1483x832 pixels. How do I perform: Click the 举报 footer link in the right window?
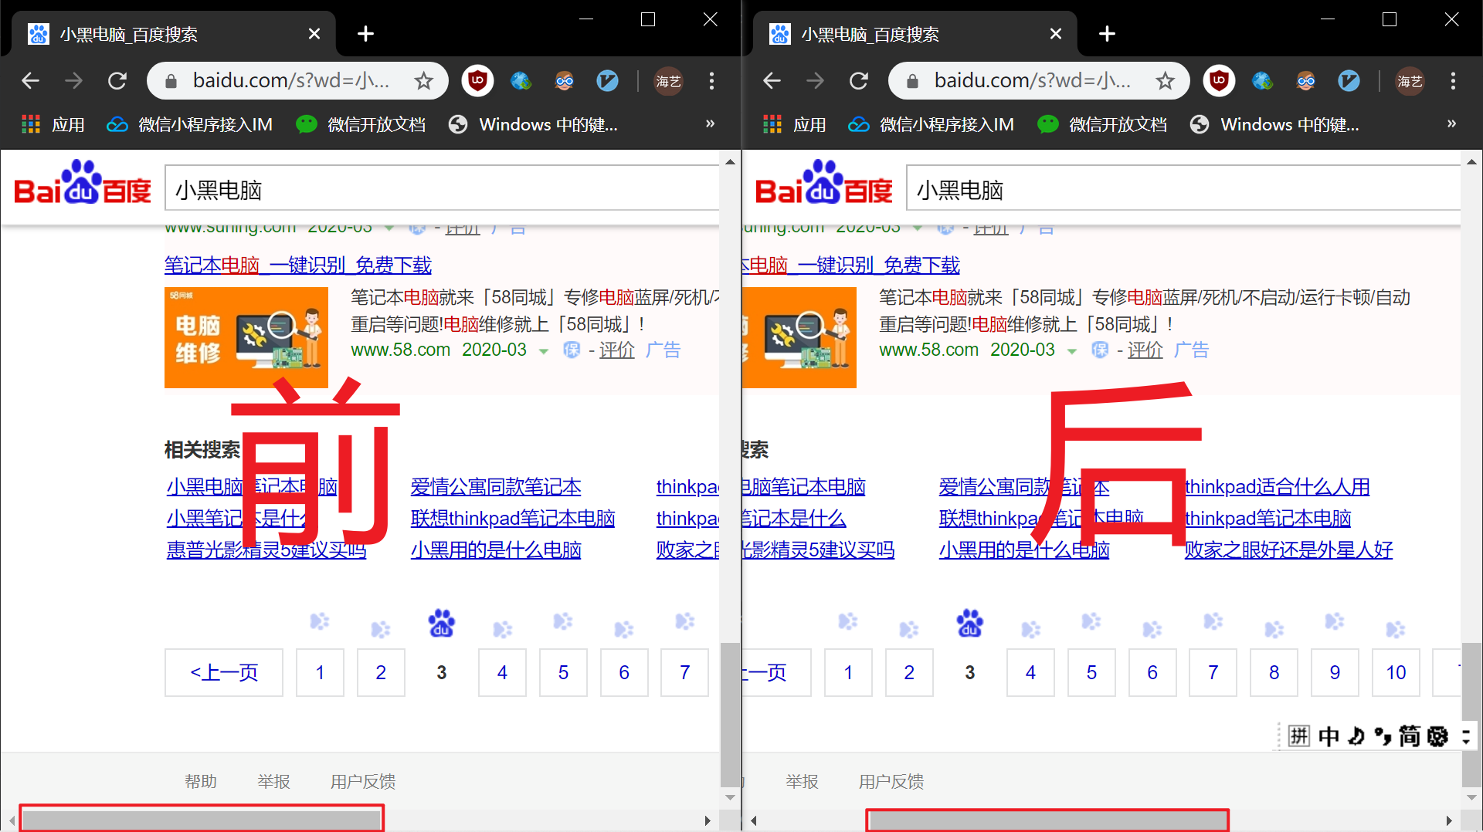pos(802,781)
